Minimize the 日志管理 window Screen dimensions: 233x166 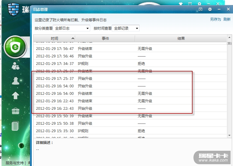(219, 9)
